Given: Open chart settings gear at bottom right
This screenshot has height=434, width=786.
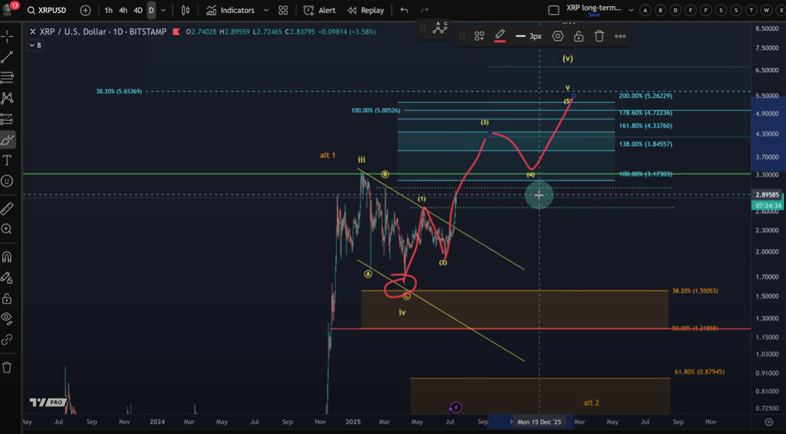Looking at the screenshot, I should [769, 422].
